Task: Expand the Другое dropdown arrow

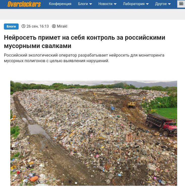Action: point(169,4)
